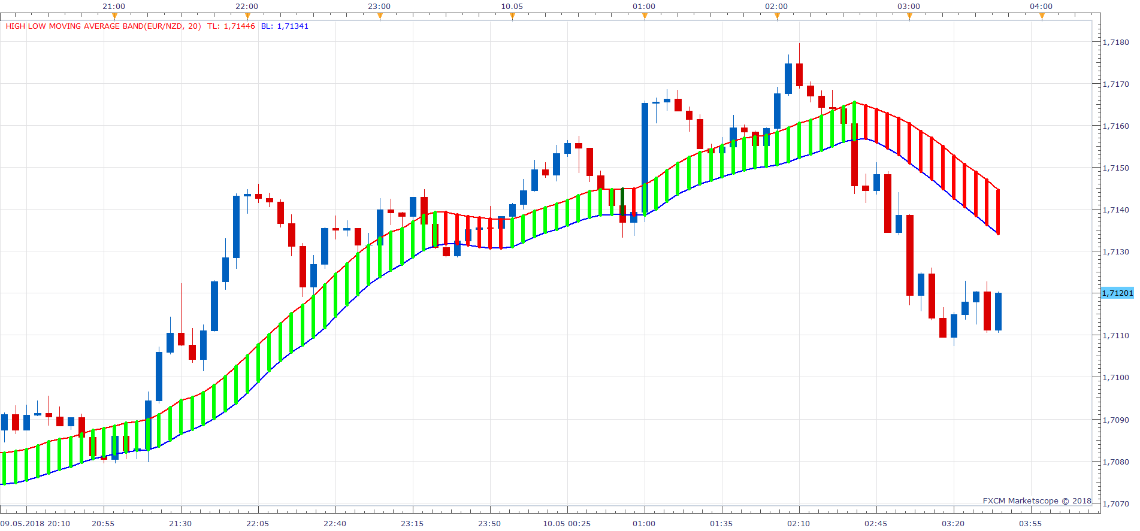Image resolution: width=1140 pixels, height=531 pixels.
Task: Click the orange marker under 21:00
Action: coord(114,17)
